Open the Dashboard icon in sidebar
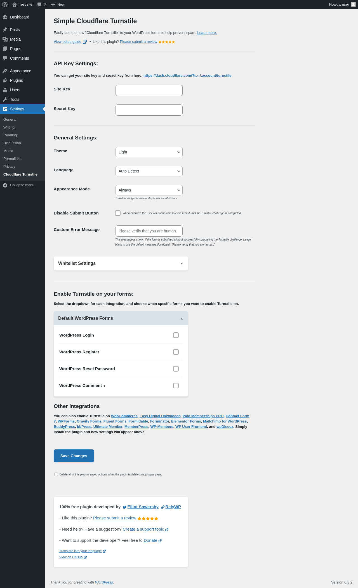This screenshot has width=358, height=588. (5, 17)
